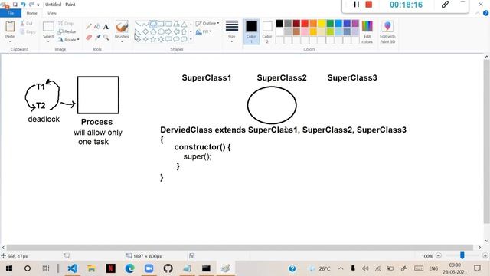
Task: Pause the screen recording
Action: point(356,5)
